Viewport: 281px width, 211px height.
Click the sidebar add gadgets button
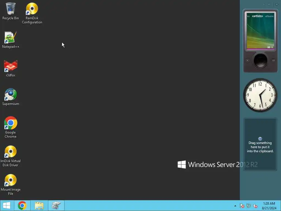[277, 4]
